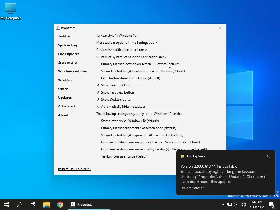Click the folder icon in notification header
The image size is (280, 210).
182,156
